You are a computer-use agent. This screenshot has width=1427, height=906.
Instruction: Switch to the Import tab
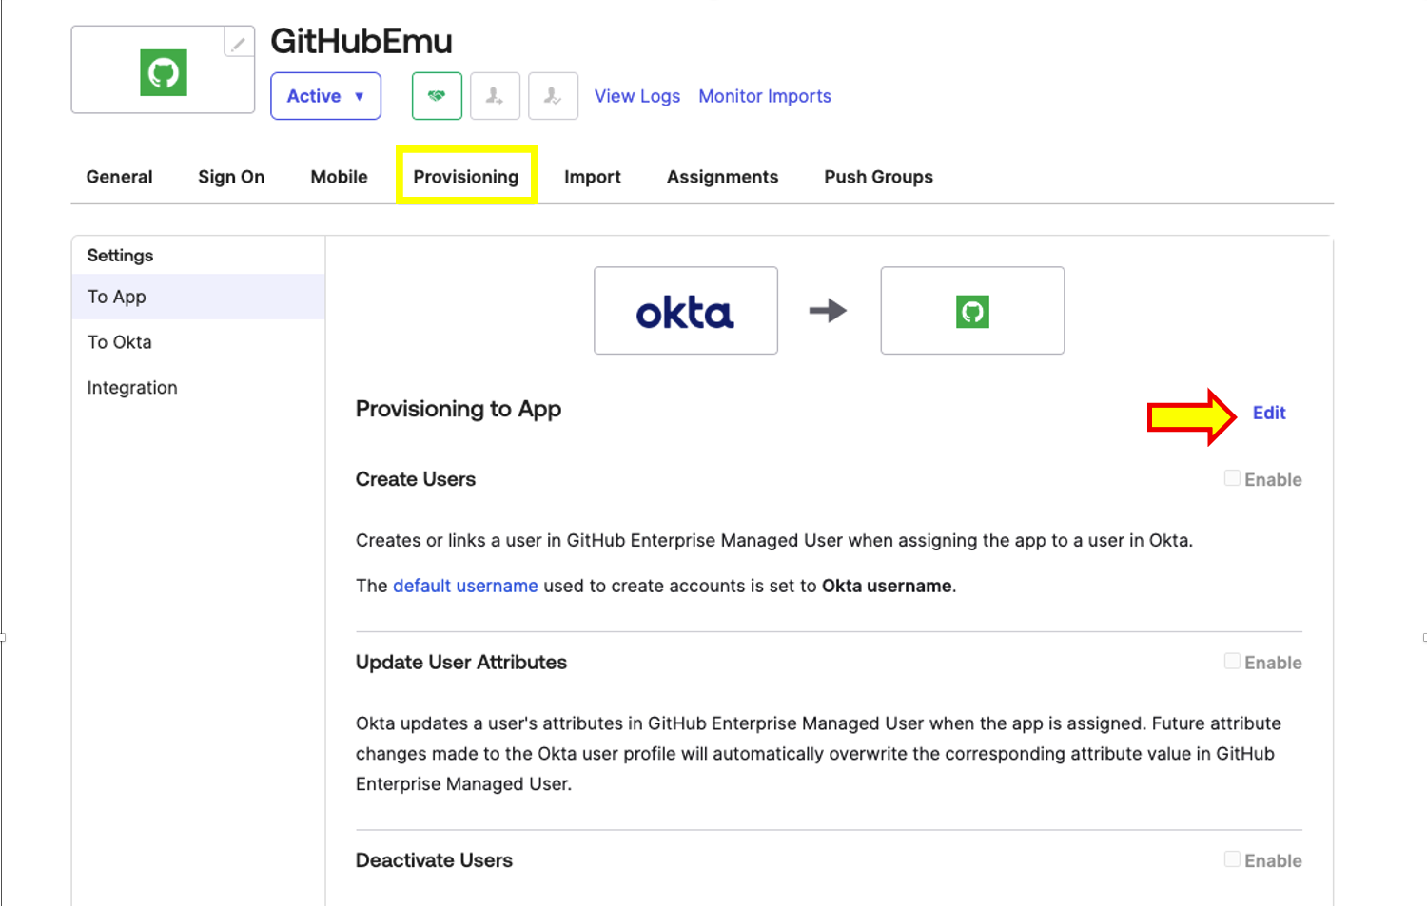pos(592,177)
